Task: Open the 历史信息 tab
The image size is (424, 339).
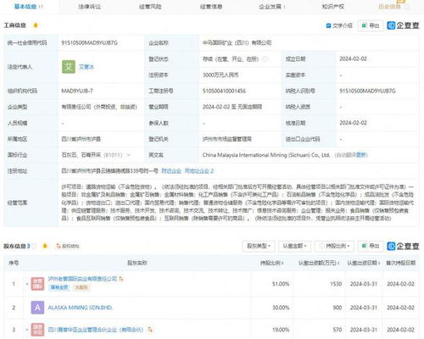Action: click(389, 7)
